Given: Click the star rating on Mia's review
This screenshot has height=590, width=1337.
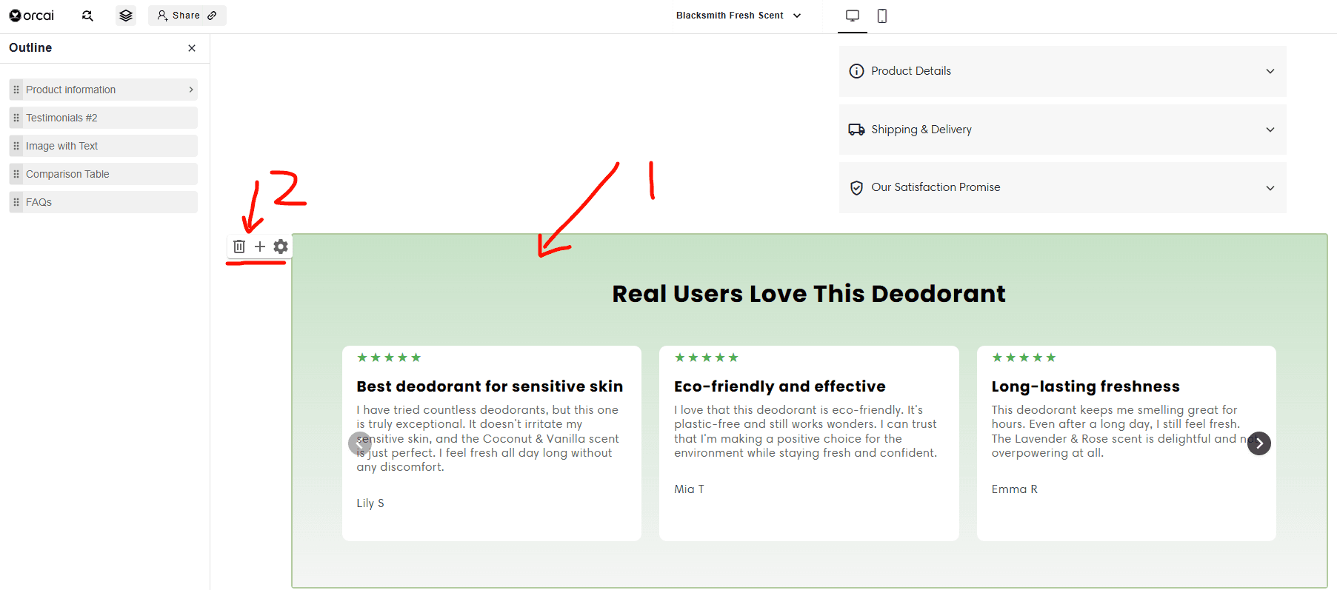Looking at the screenshot, I should (707, 358).
